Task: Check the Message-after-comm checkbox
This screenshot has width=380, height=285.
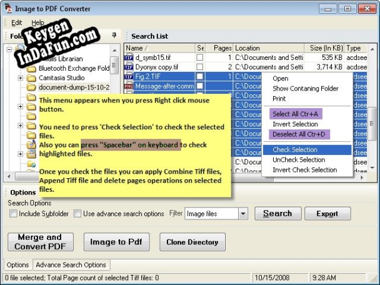Action: pos(200,86)
